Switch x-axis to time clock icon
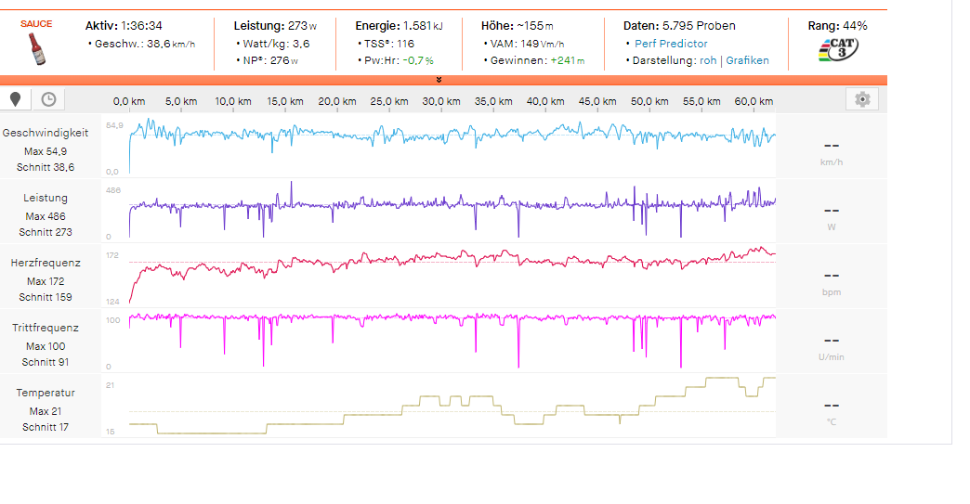 click(48, 99)
